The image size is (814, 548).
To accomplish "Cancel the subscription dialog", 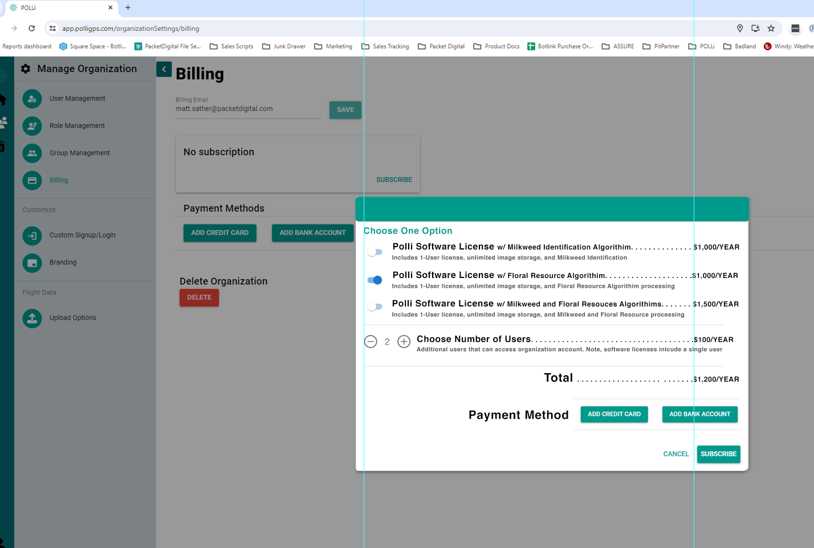I will coord(675,454).
